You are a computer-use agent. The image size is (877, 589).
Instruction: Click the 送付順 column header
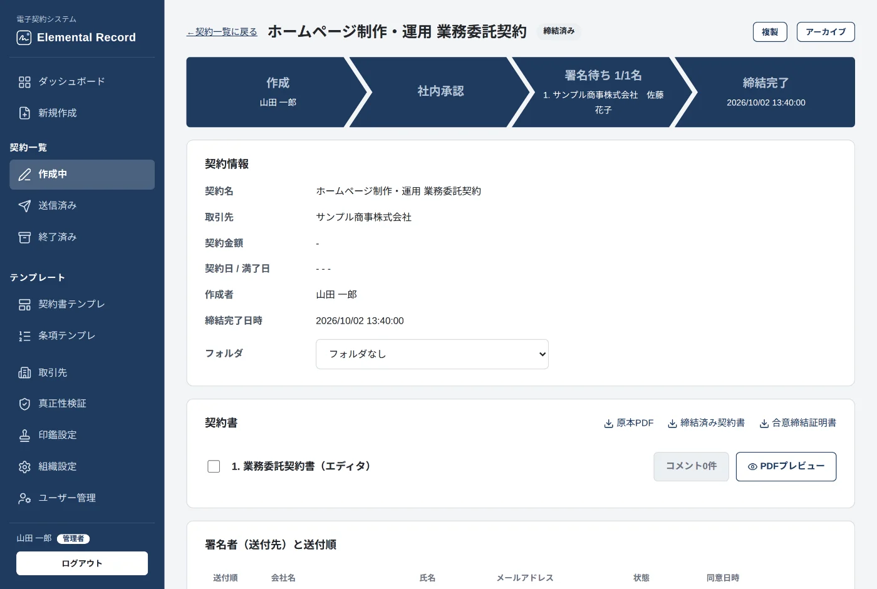click(226, 578)
